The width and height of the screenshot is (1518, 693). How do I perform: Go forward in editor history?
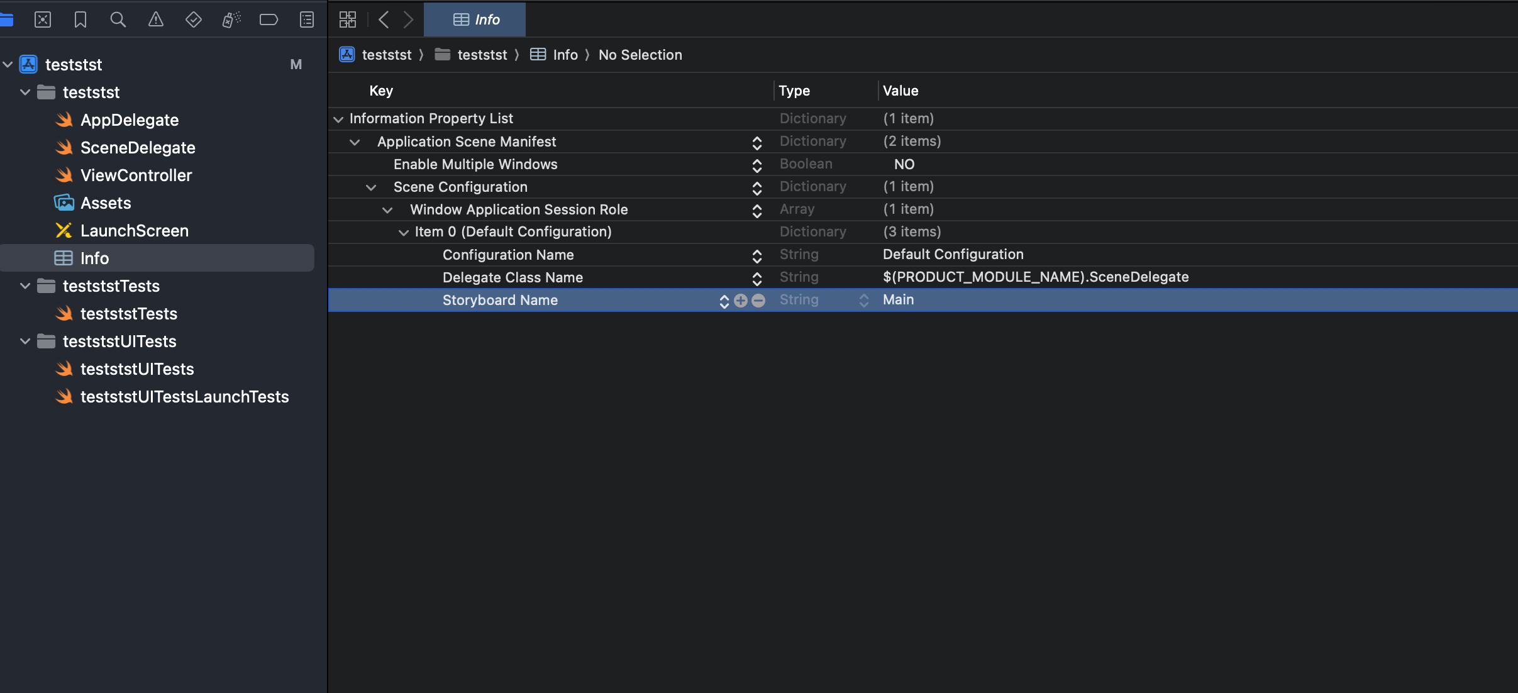tap(409, 20)
